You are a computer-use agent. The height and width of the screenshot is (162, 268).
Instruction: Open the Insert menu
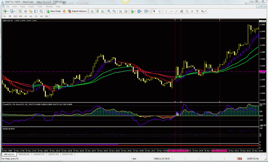coord(22,6)
